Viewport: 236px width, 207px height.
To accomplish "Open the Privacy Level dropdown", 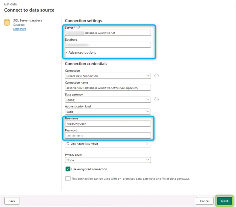I will (108, 160).
